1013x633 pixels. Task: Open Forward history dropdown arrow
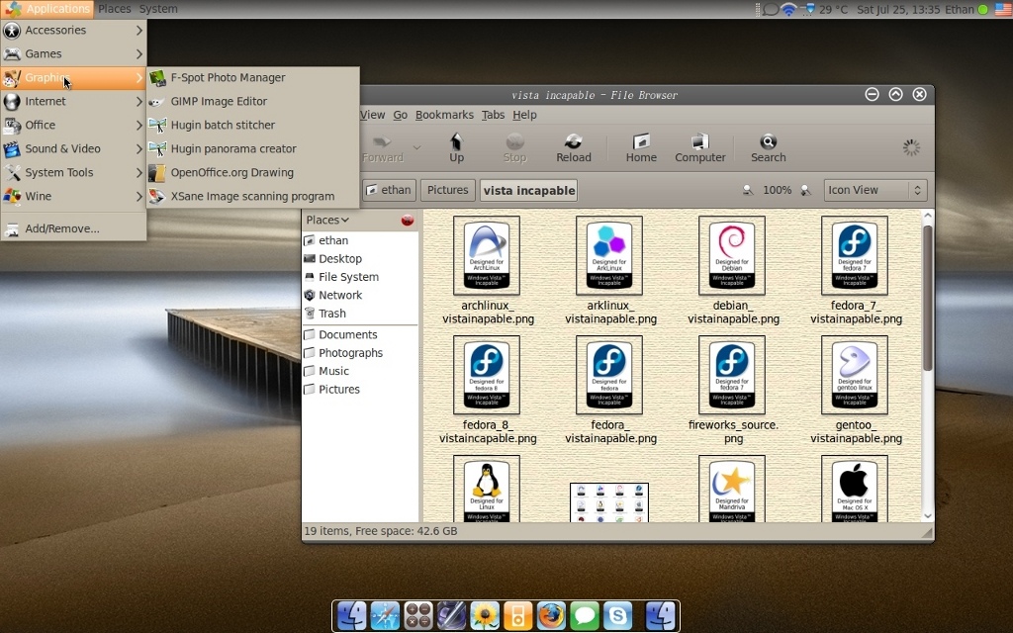[416, 148]
